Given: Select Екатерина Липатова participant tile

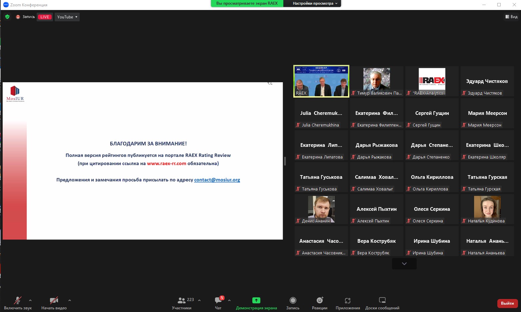Looking at the screenshot, I should pyautogui.click(x=321, y=145).
